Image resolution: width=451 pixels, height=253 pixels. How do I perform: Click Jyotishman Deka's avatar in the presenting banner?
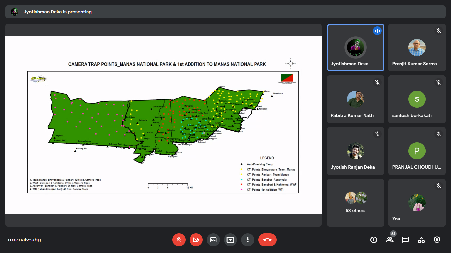(x=15, y=12)
